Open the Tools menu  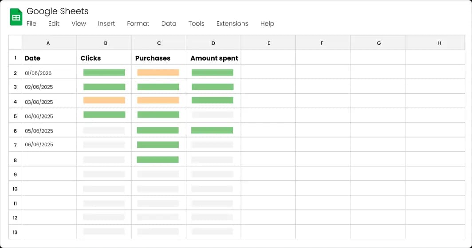[x=196, y=23]
